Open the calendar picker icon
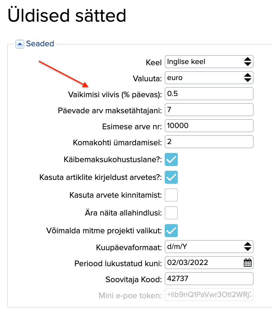Screen dimensions: 272x313 [x=247, y=263]
